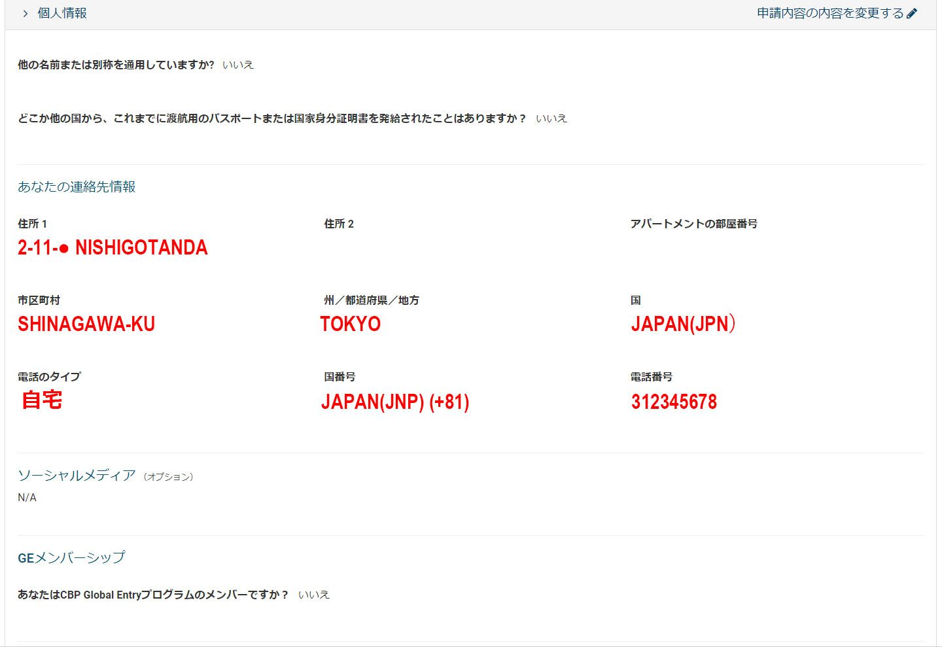The image size is (942, 647).
Task: Click いいえ answer for other names question
Action: point(238,65)
